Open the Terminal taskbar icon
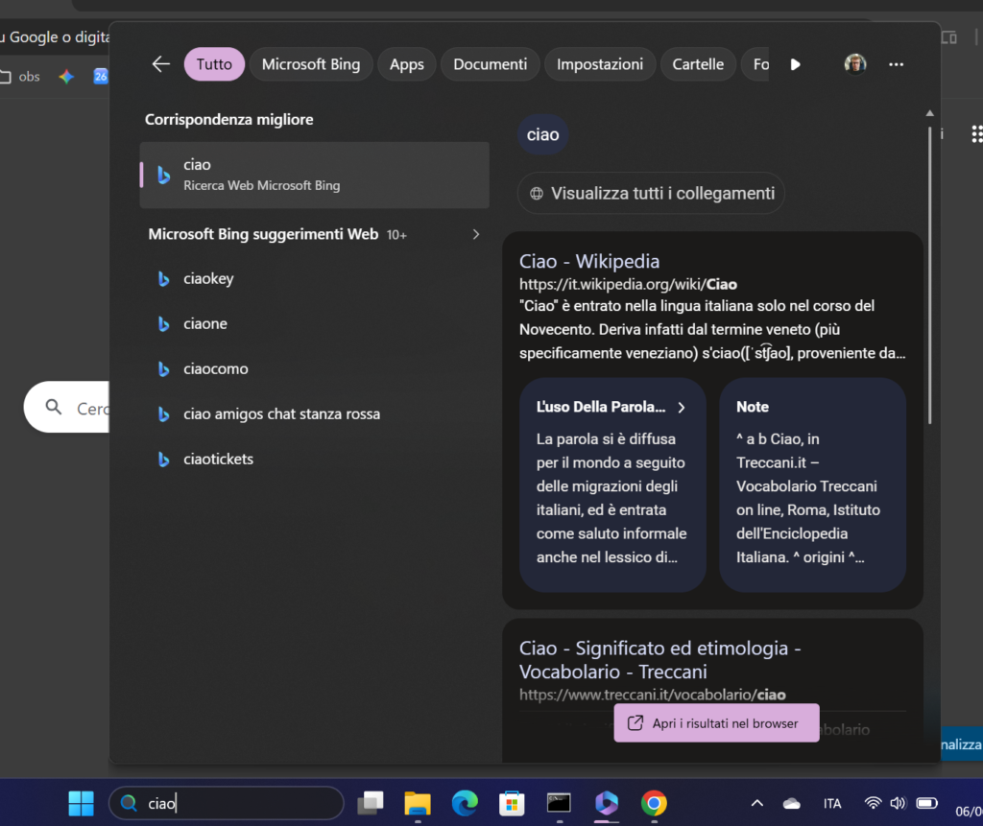The height and width of the screenshot is (826, 983). coord(559,803)
